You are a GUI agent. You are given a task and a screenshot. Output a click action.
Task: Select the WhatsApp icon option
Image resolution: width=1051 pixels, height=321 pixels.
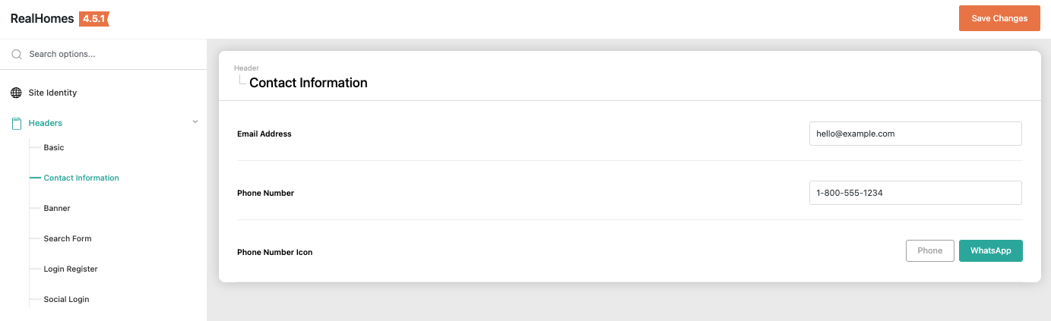tap(990, 250)
